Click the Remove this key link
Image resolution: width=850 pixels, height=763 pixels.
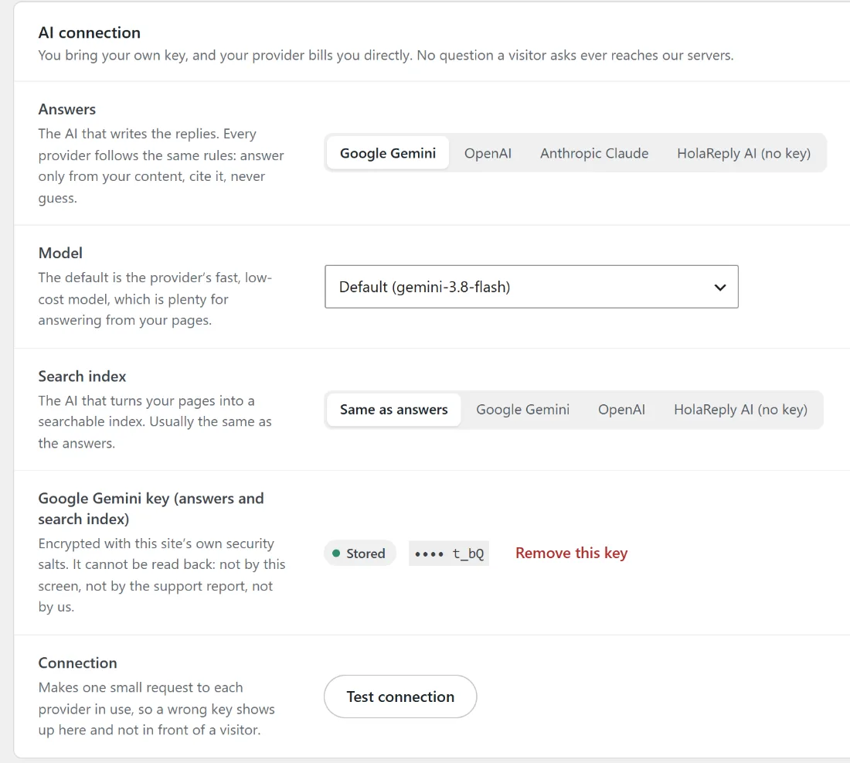tap(571, 553)
